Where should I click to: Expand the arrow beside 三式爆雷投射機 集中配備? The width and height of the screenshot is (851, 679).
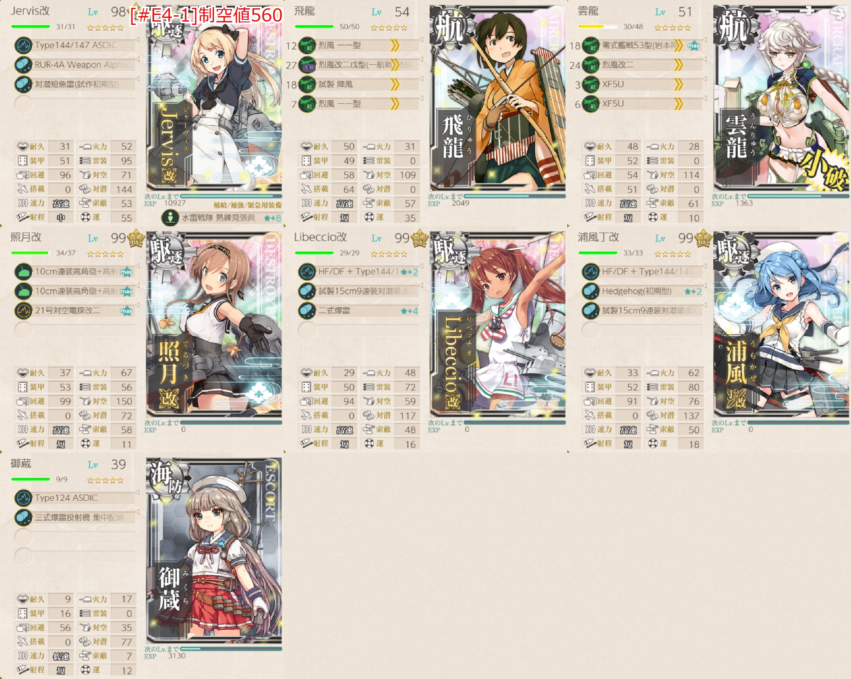tap(138, 512)
